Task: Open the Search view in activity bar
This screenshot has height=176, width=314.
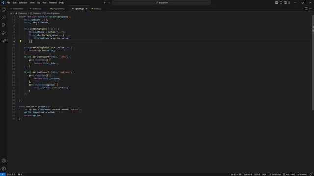Action: (x=4, y=18)
